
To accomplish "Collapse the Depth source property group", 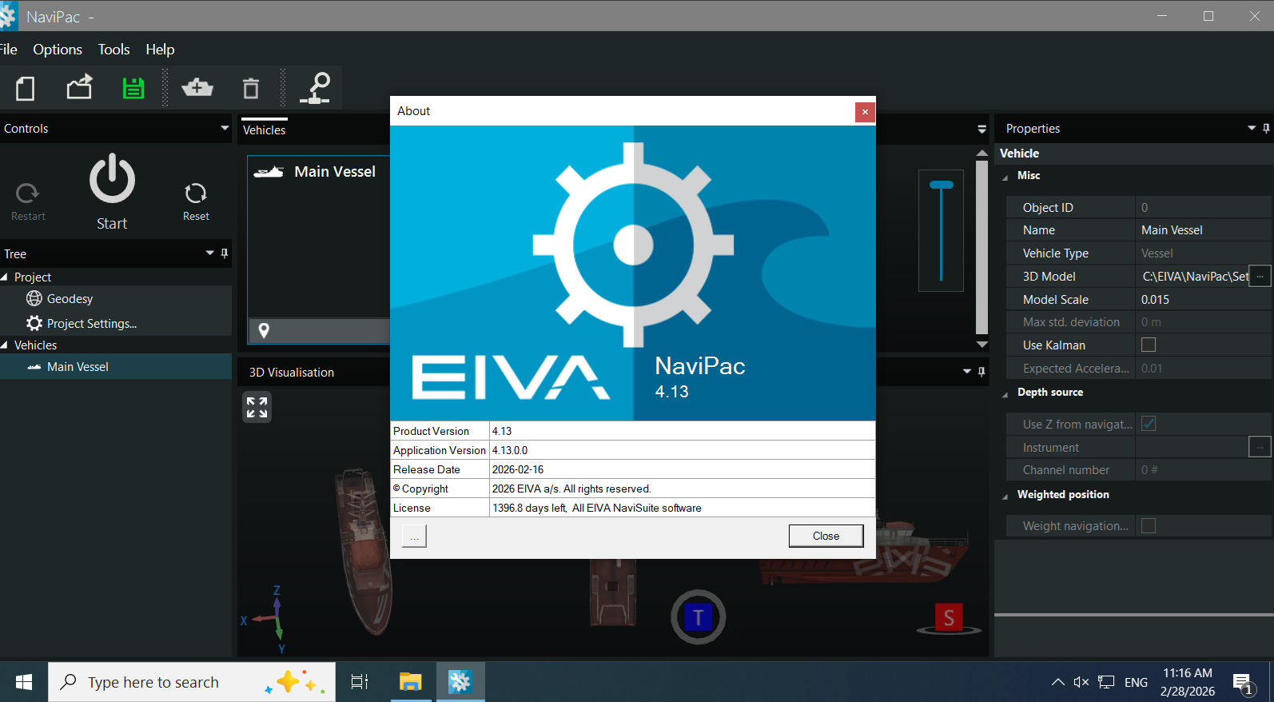I will pos(1005,393).
